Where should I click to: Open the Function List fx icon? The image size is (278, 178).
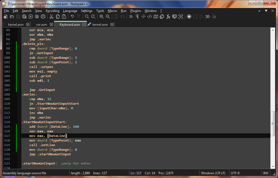pos(168,17)
